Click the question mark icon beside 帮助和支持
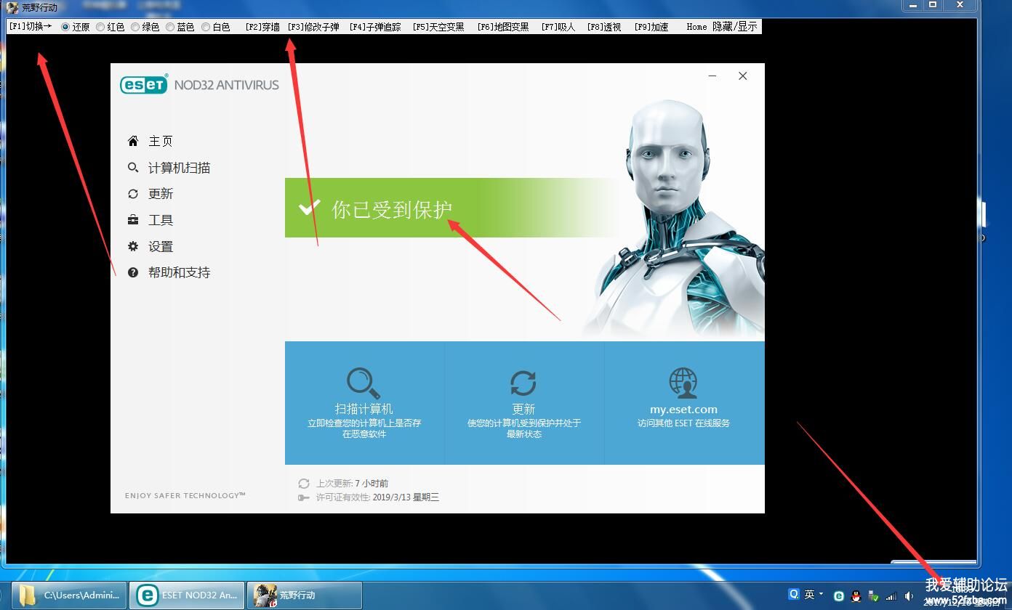Image resolution: width=1012 pixels, height=610 pixels. (x=133, y=272)
